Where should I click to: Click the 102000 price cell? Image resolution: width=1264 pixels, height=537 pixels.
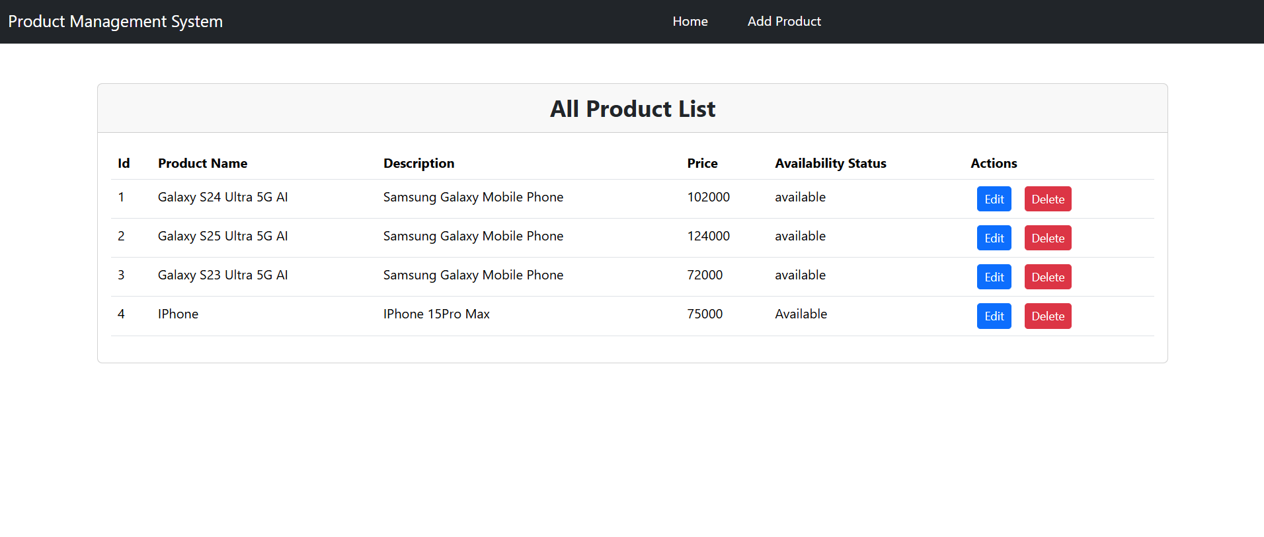click(x=708, y=197)
